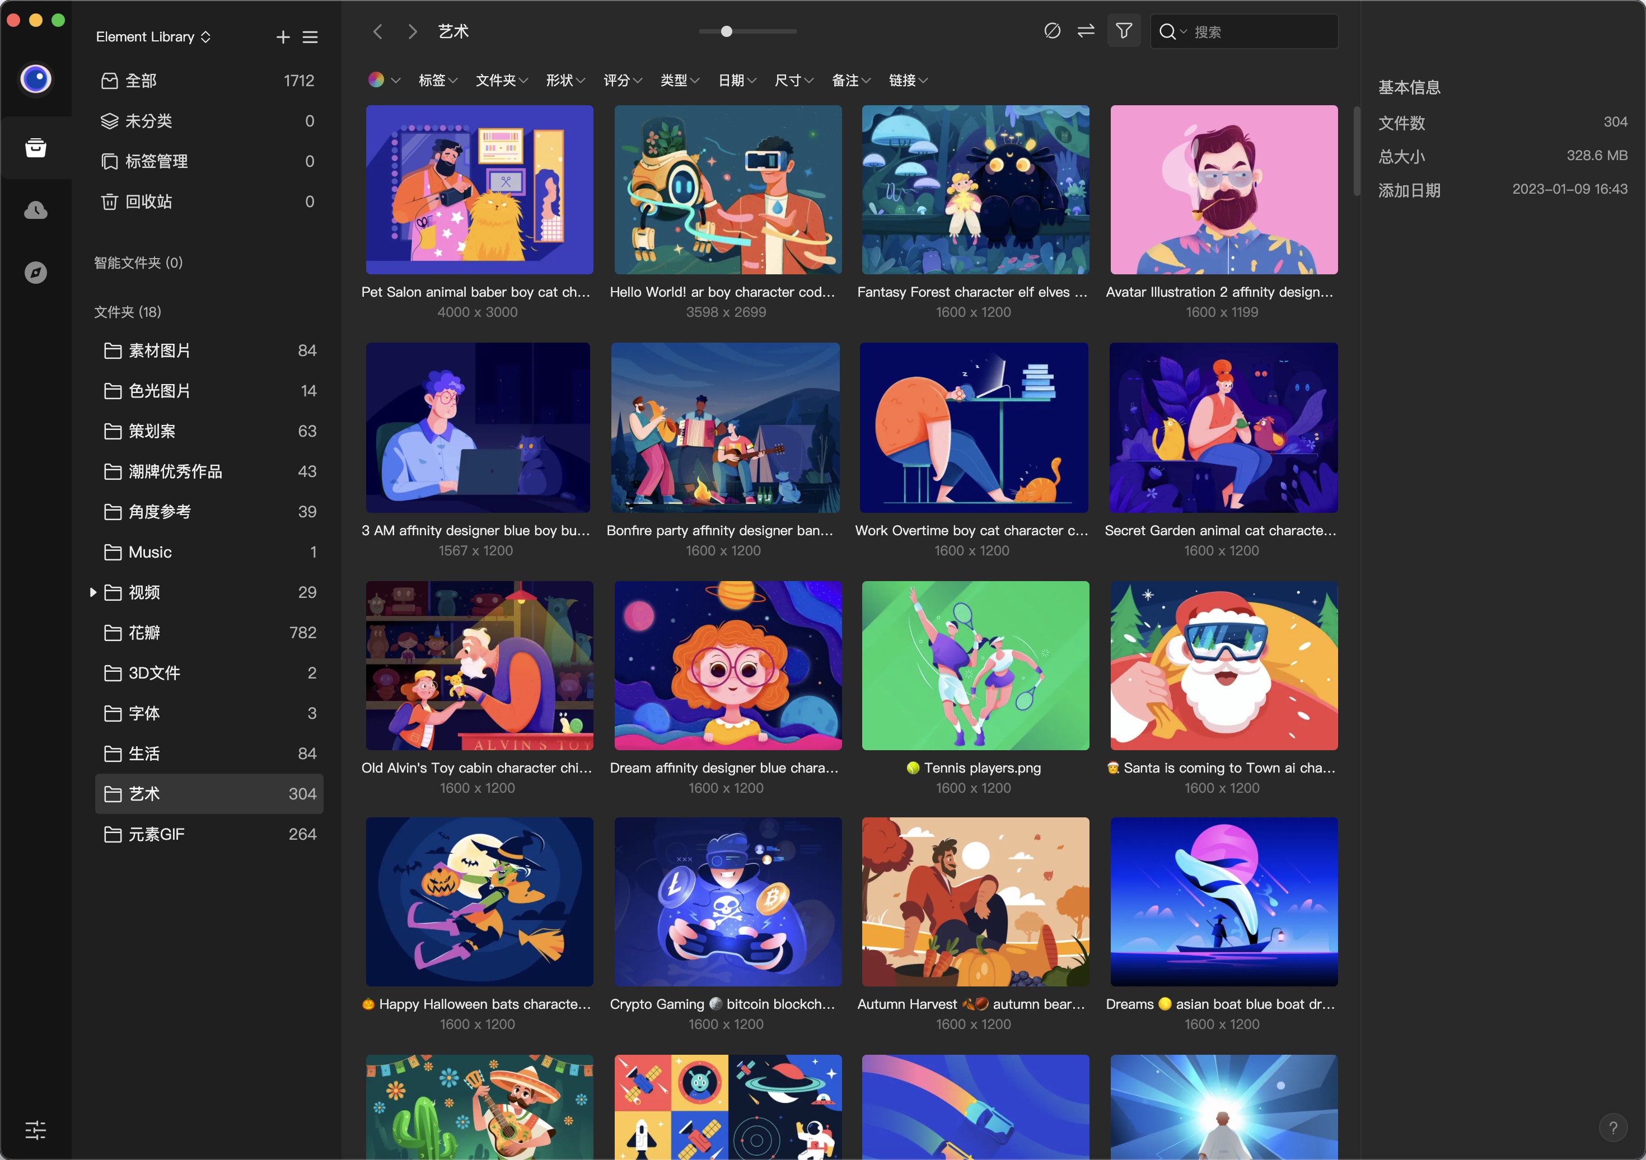This screenshot has height=1160, width=1646.
Task: Click the Autumn Harvest file name
Action: coord(972,1004)
